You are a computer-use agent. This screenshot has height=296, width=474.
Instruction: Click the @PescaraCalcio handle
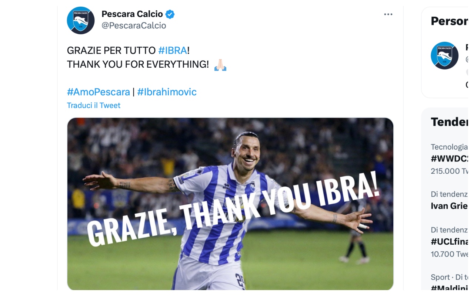click(x=134, y=25)
